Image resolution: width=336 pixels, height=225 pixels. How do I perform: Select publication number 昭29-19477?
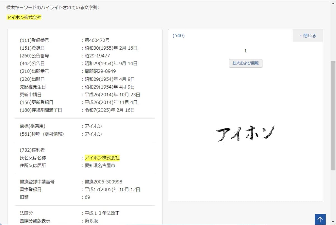pos(97,56)
